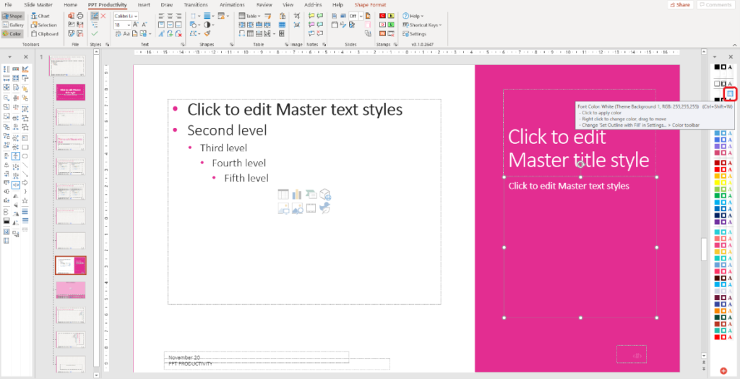Click the Change Case Aa icon
Image resolution: width=740 pixels, height=379 pixels.
coord(126,34)
